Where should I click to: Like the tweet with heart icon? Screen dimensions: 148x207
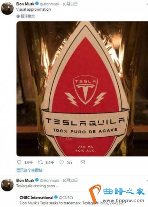tap(62, 162)
